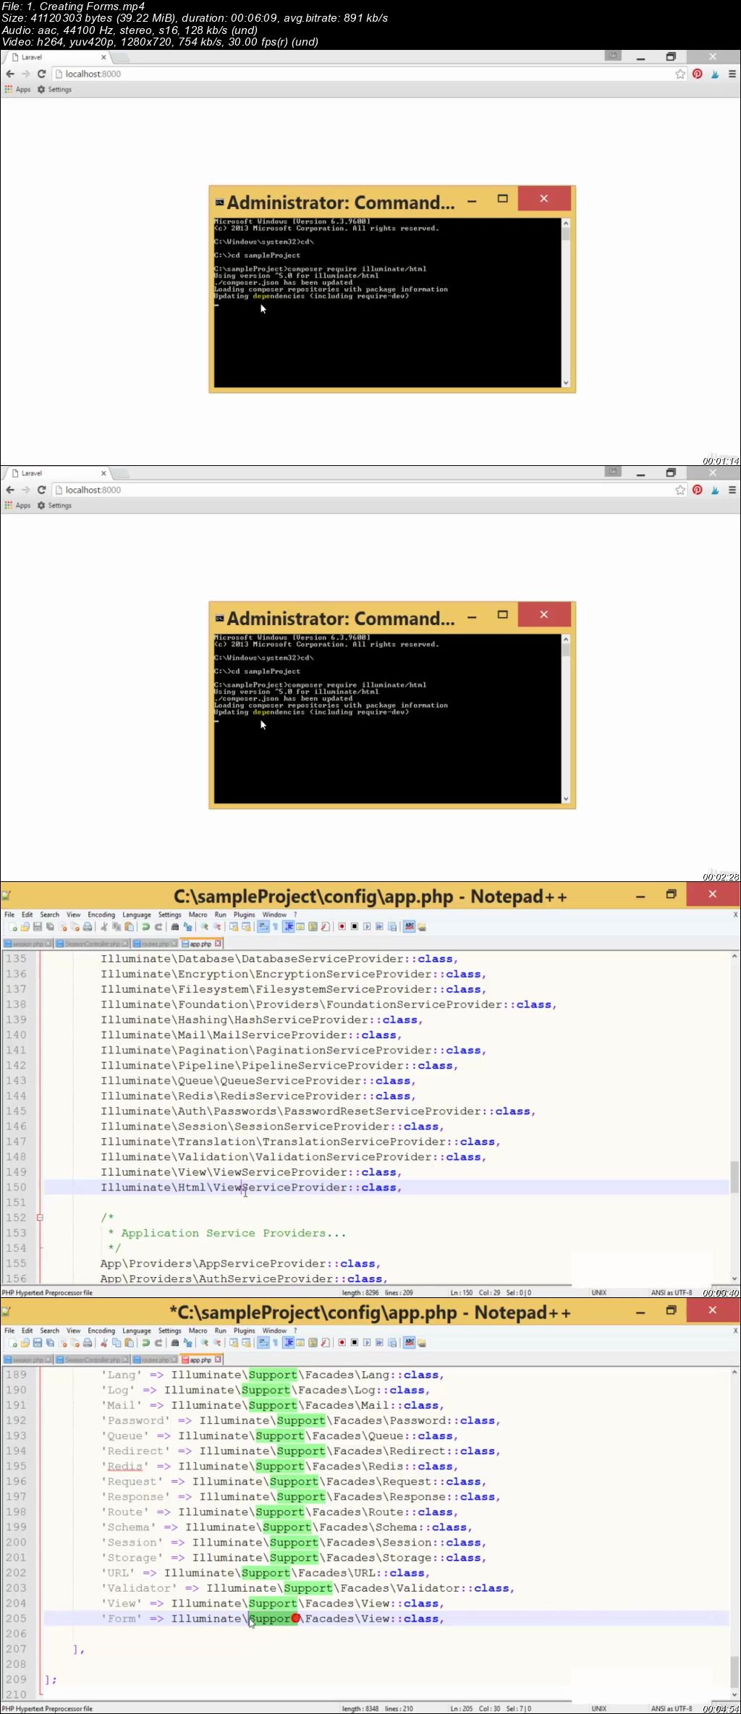The image size is (741, 1714).
Task: Click vertical scrollbar thumb in saved app.php Notepad++
Action: tap(734, 1176)
